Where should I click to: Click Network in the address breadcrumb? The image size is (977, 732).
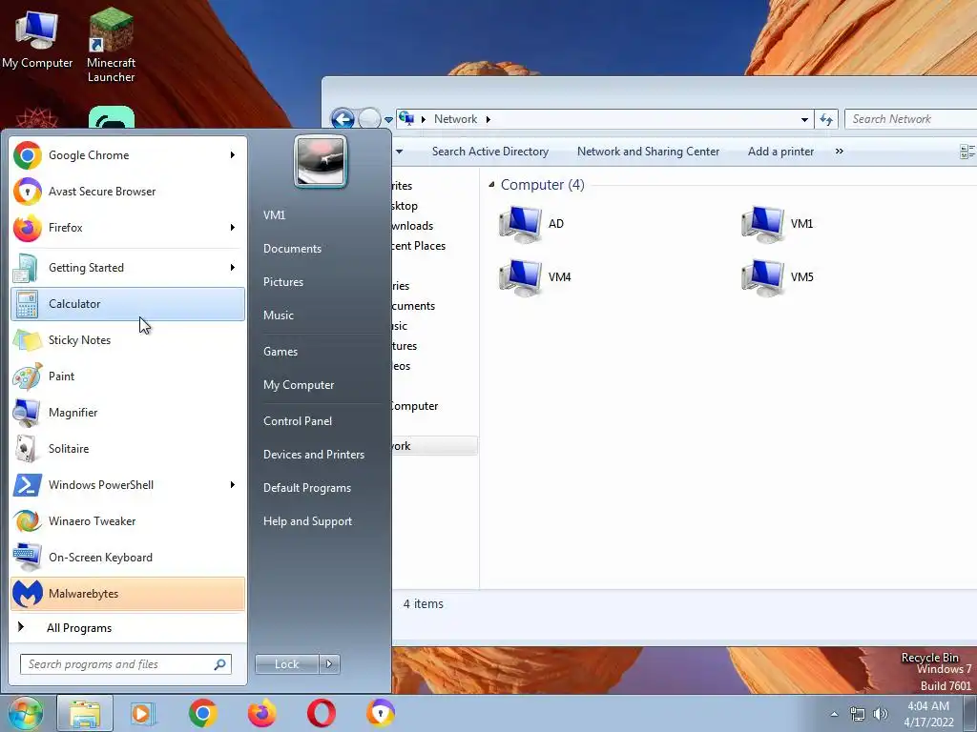[x=455, y=119]
